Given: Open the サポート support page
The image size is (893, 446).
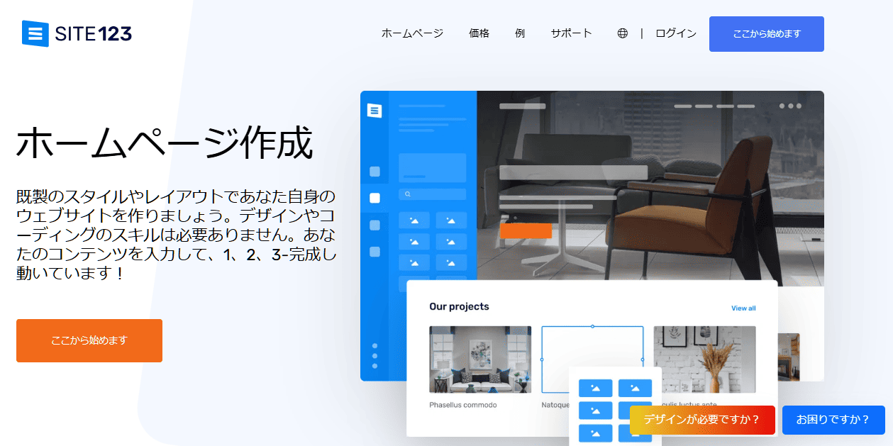Looking at the screenshot, I should click(571, 33).
